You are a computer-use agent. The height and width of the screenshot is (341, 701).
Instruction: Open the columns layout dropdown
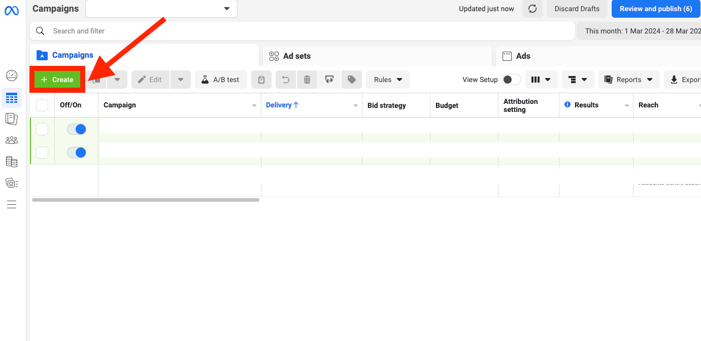click(x=541, y=80)
